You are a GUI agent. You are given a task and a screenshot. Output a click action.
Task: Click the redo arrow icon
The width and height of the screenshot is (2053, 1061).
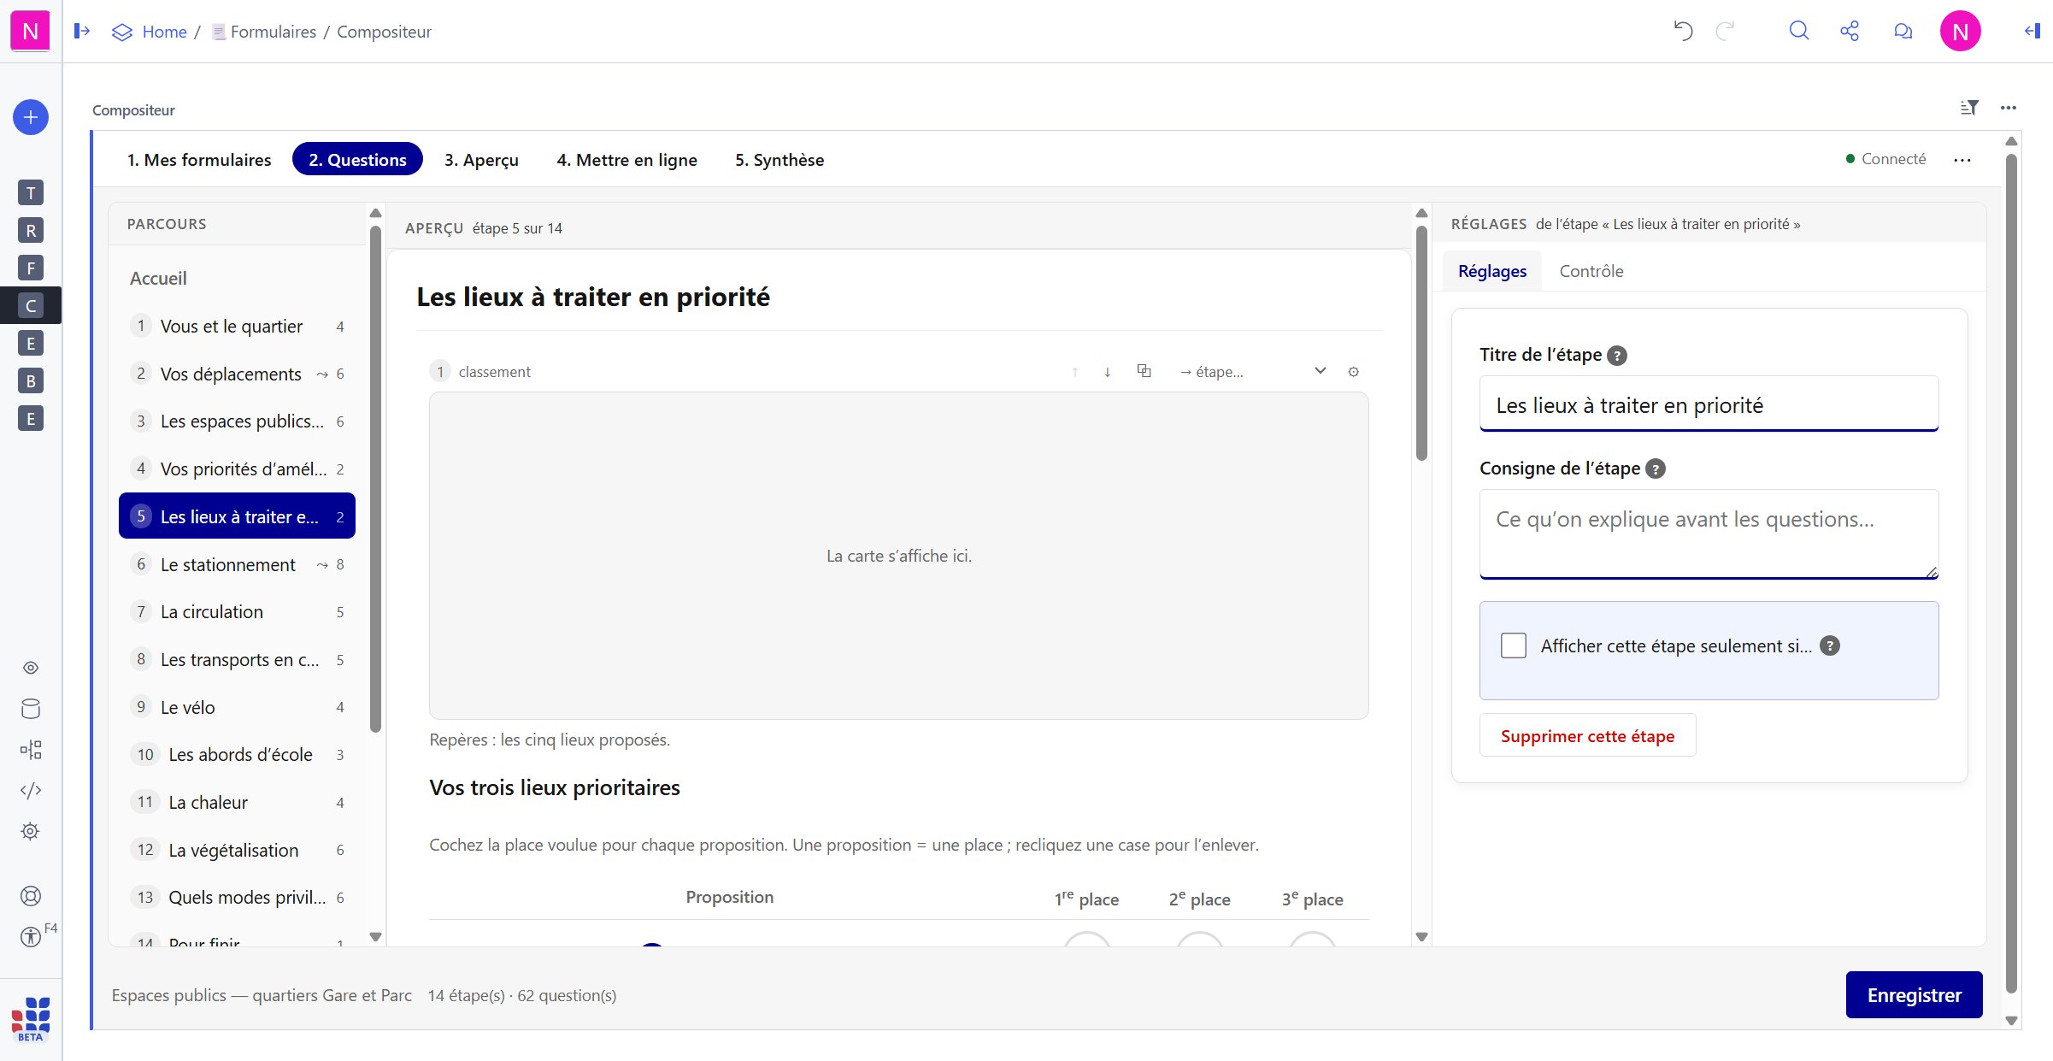(x=1726, y=32)
